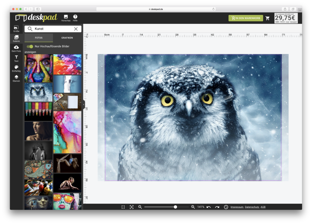Image resolution: width=312 pixels, height=224 pixels.
Task: Open the Größe size tool
Action: 16,29
